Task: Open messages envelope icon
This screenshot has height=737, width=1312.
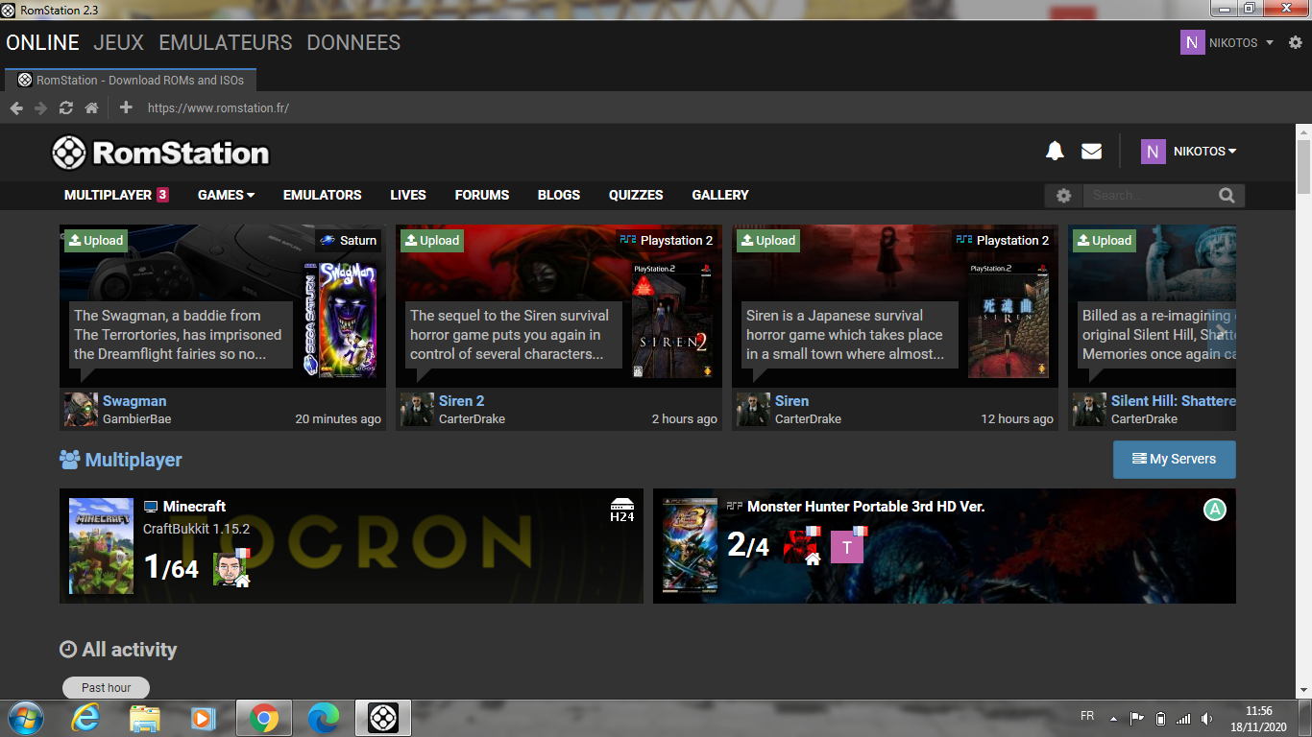Action: pyautogui.click(x=1091, y=151)
